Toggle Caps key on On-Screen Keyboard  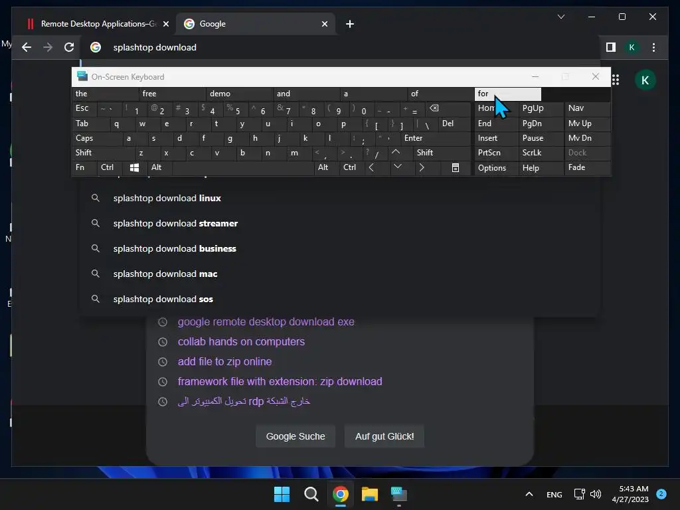97,138
